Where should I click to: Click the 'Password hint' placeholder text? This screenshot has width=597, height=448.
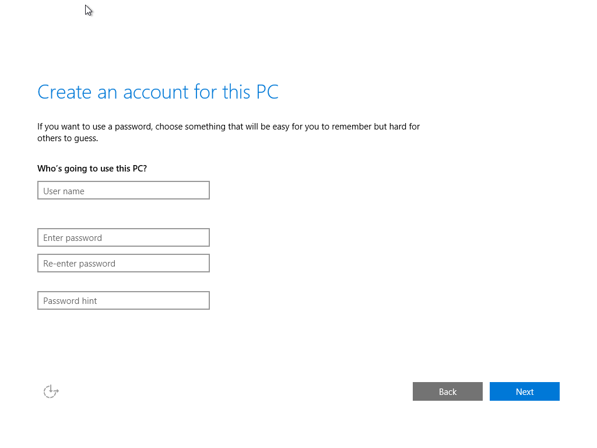click(x=71, y=301)
